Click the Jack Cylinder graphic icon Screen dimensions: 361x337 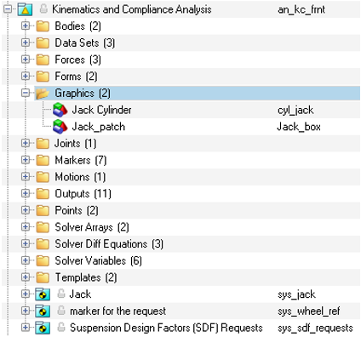60,110
